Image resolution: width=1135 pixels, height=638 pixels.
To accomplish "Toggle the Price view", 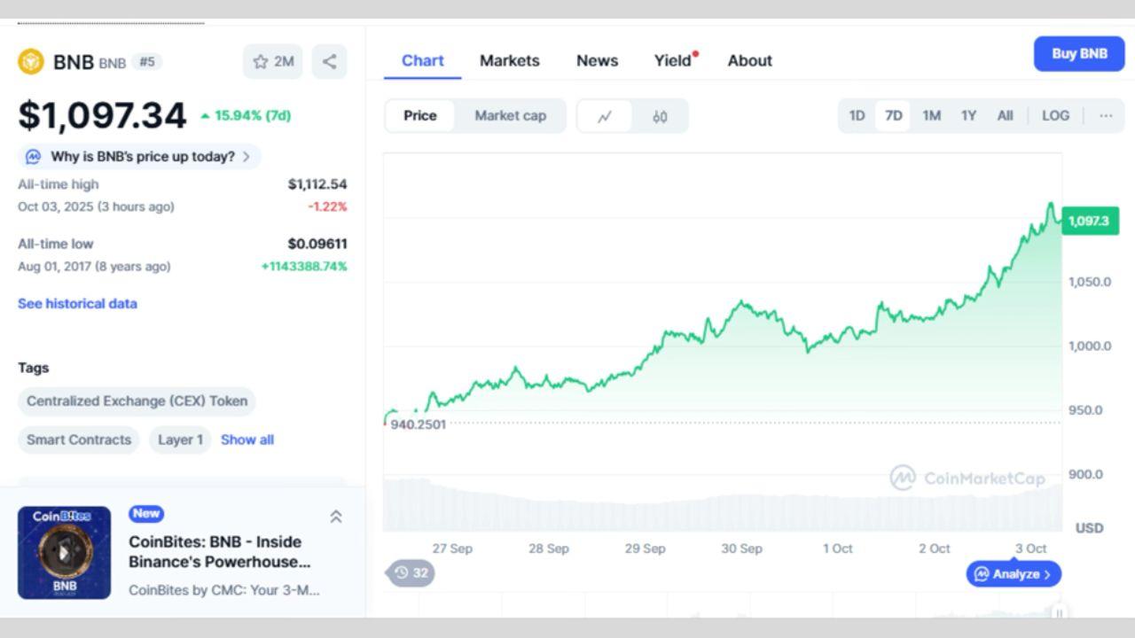I will (x=420, y=116).
